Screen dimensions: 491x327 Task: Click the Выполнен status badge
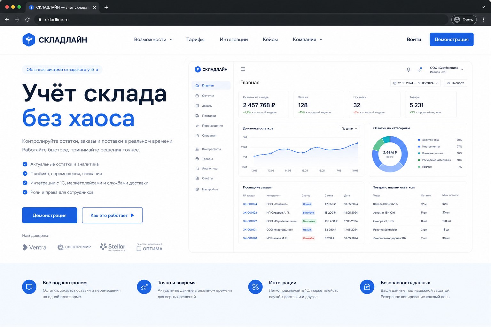tap(309, 221)
